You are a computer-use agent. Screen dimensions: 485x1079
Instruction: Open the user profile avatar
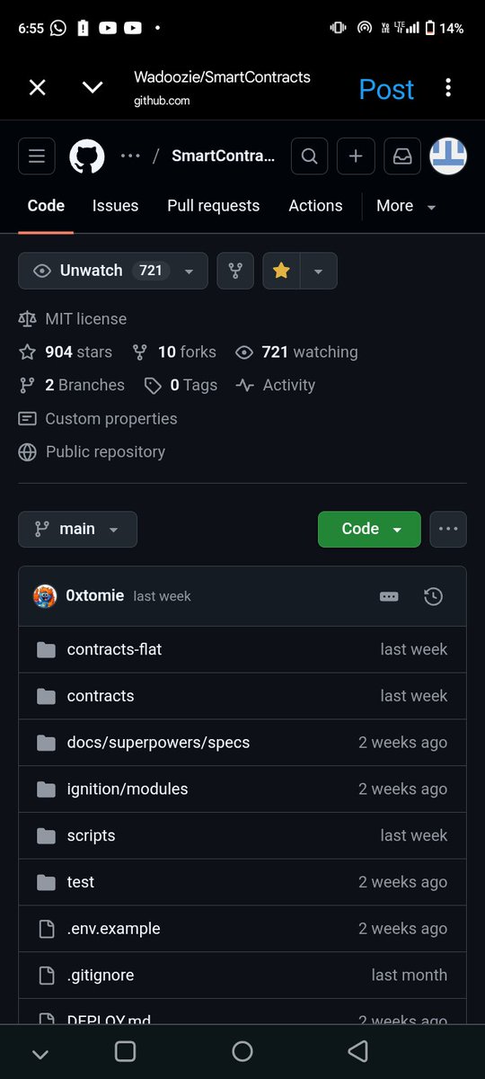tap(448, 156)
